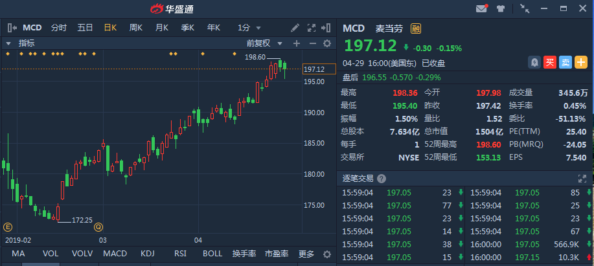This screenshot has width=594, height=266.
Task: Toggle the 市盈率 indicator
Action: pos(277,254)
